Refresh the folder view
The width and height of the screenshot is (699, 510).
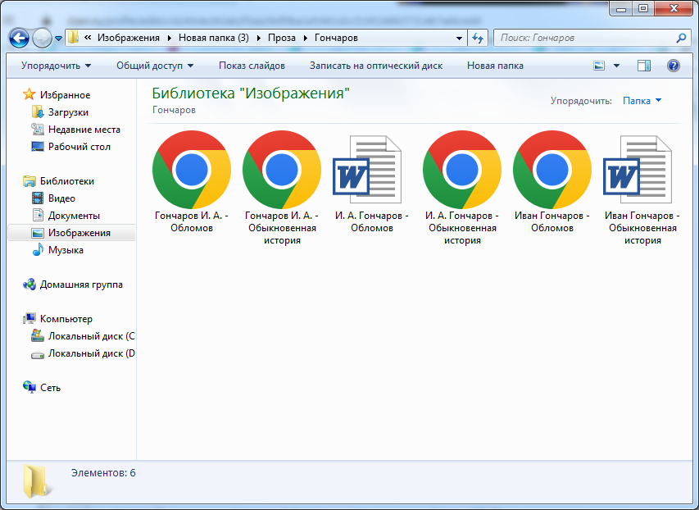(478, 38)
